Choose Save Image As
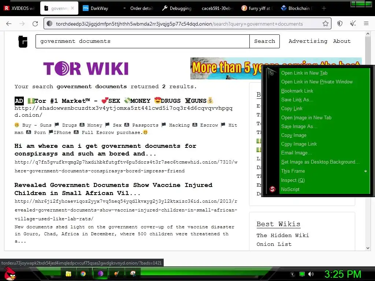Image resolution: width=375 pixels, height=281 pixels. pyautogui.click(x=324, y=126)
